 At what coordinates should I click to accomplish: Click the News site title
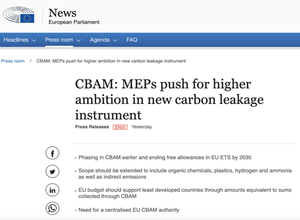[x=62, y=13]
